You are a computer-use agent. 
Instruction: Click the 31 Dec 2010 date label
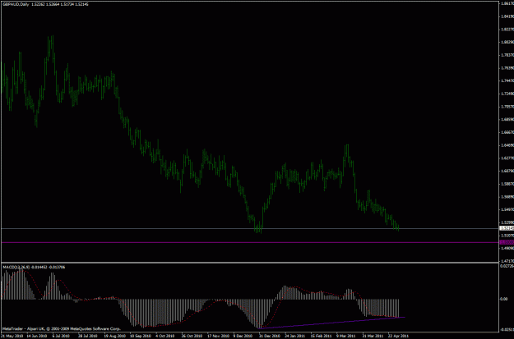click(x=270, y=336)
